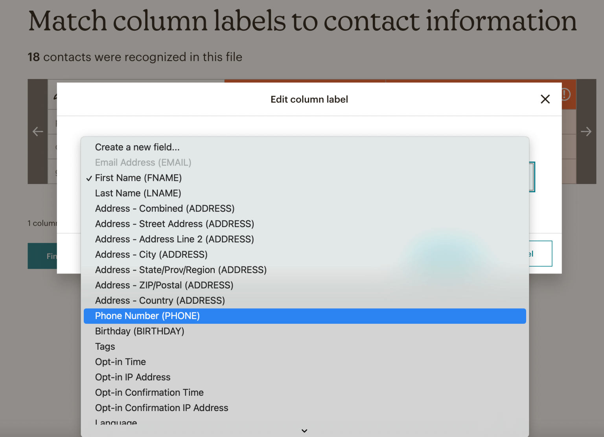Screen dimensions: 604x437
Task: Click the warning icon on the orange column
Action: (565, 94)
